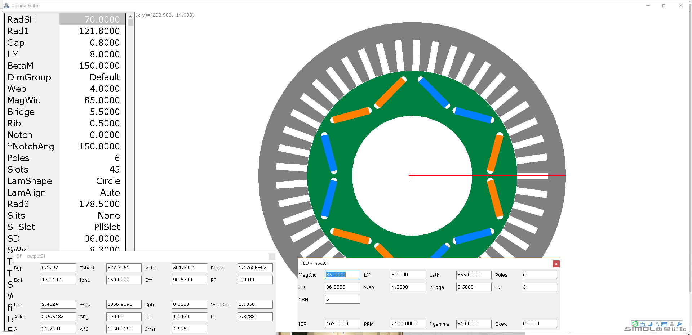The image size is (692, 335).
Task: Click the VLL1 output field
Action: (x=189, y=268)
